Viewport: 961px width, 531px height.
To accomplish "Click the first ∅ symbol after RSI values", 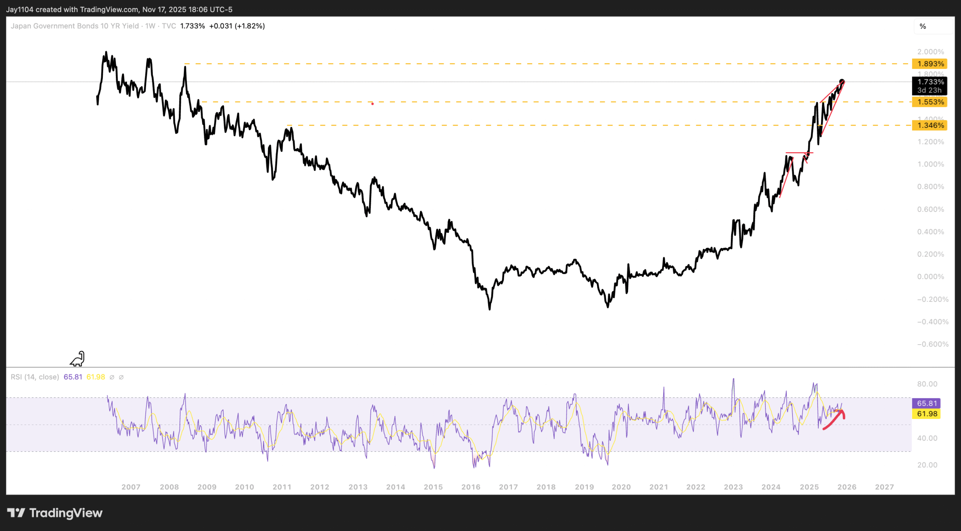I will (112, 377).
